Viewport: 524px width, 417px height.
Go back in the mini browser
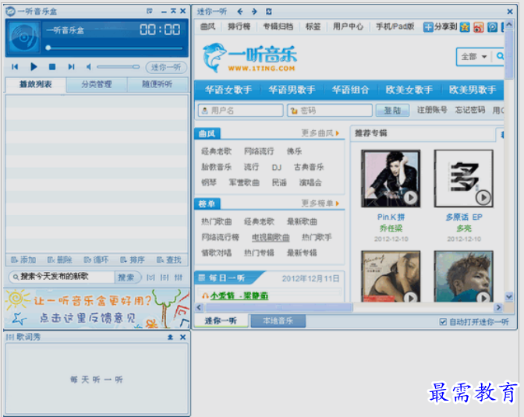240,12
